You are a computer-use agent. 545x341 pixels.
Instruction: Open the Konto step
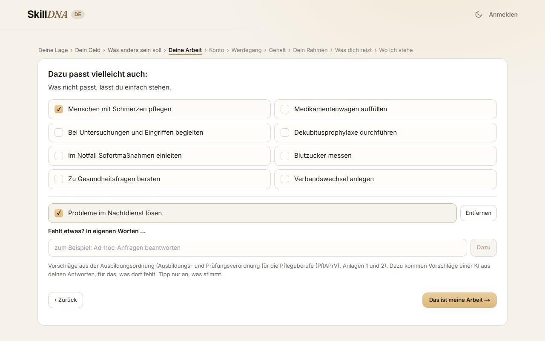click(217, 50)
